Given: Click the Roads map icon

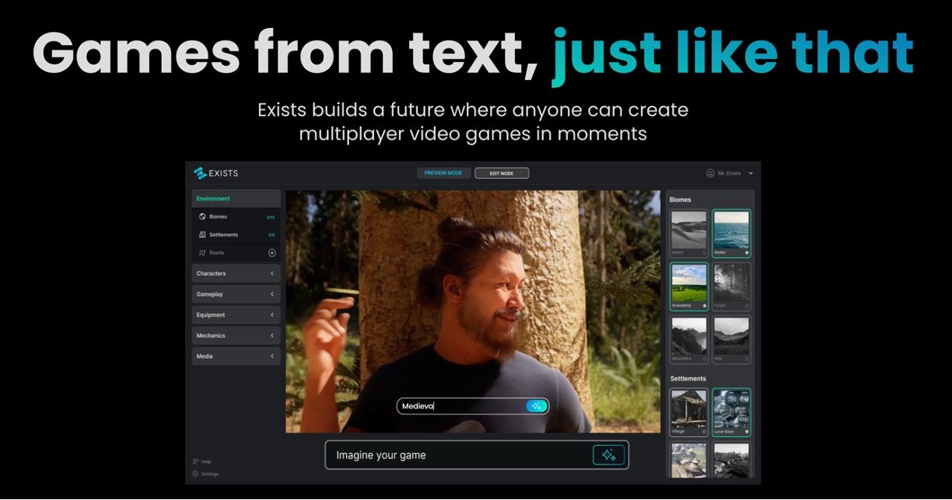Looking at the screenshot, I should [202, 252].
